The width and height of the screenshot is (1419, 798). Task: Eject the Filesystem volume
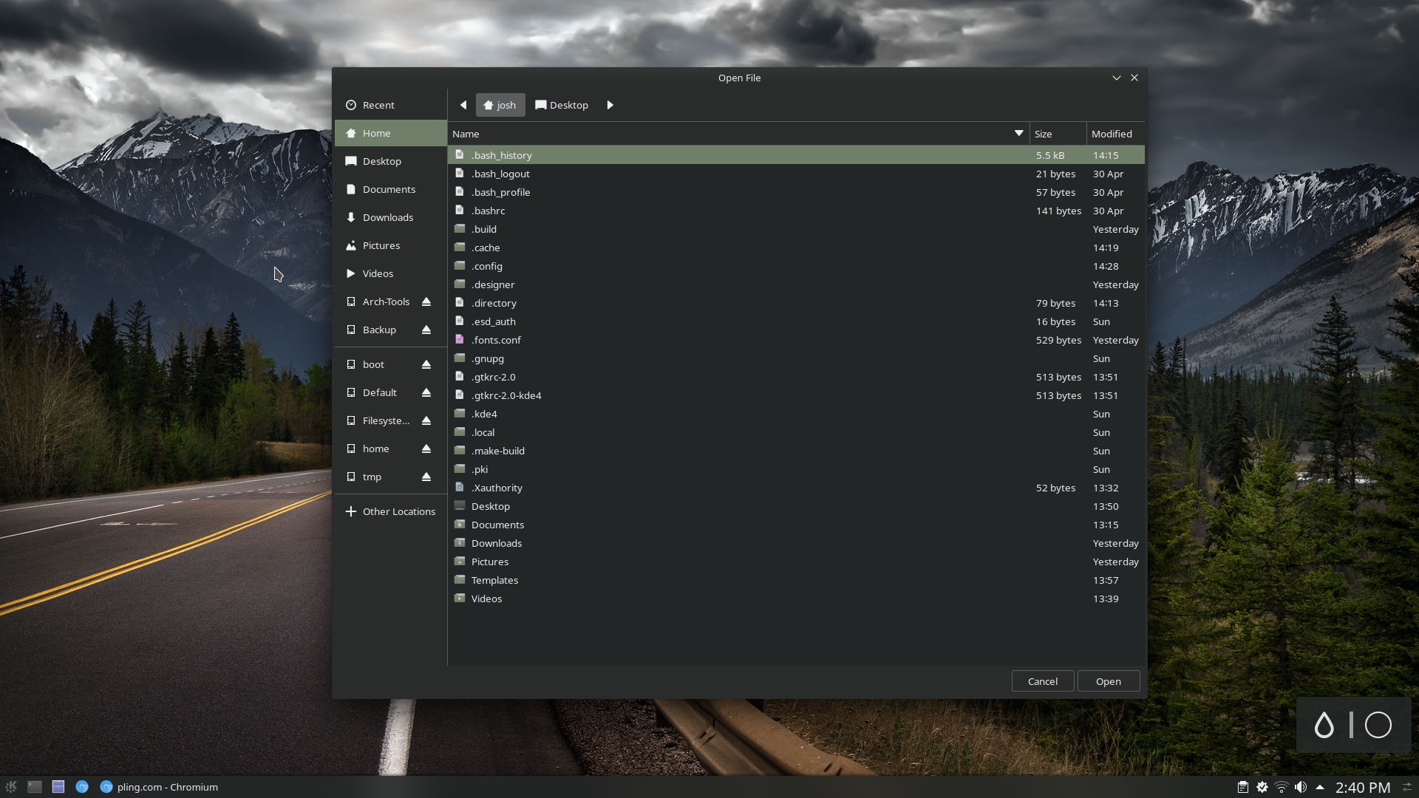[x=426, y=420]
